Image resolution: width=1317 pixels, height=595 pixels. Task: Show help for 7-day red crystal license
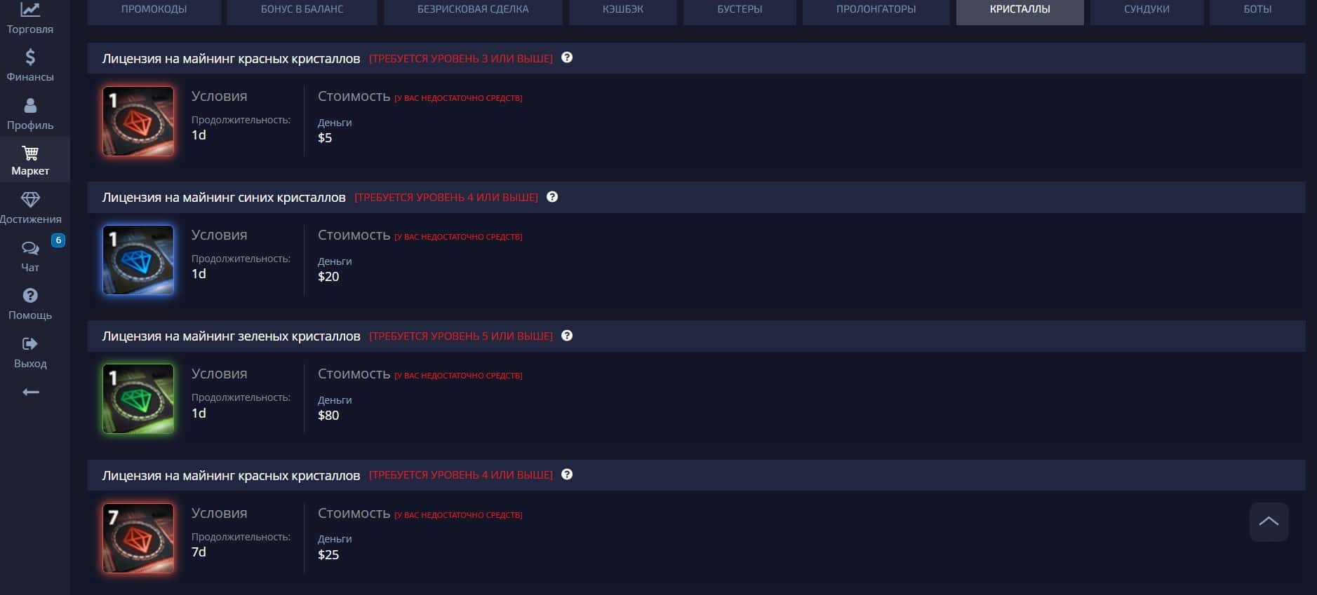pos(567,474)
